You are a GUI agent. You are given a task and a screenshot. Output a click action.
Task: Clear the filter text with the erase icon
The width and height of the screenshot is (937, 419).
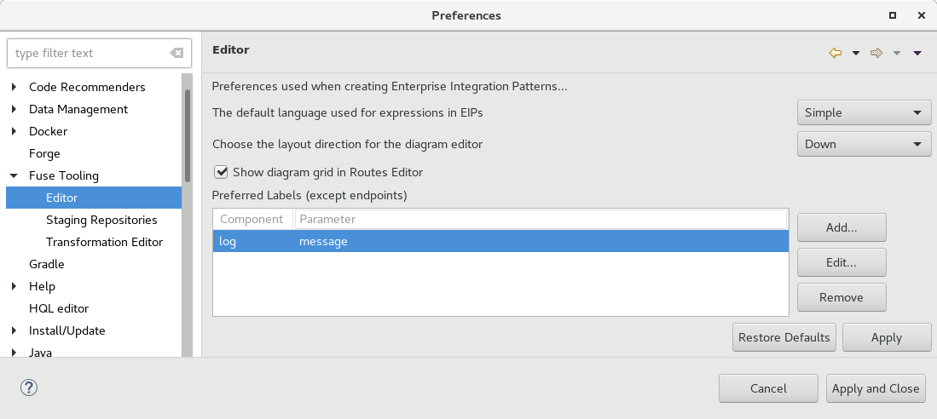176,53
